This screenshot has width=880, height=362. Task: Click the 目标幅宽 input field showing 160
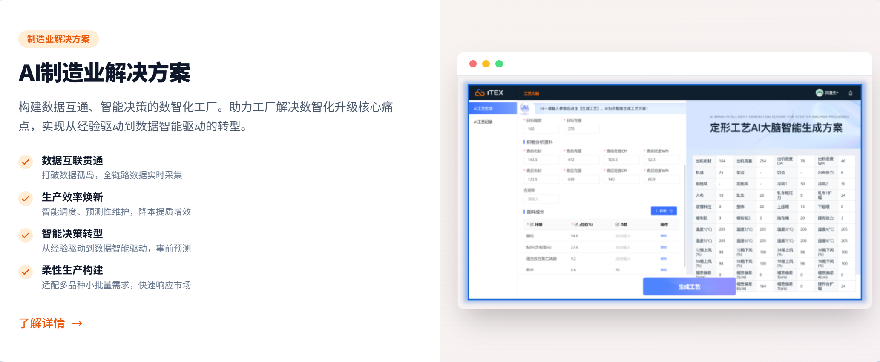pos(541,129)
